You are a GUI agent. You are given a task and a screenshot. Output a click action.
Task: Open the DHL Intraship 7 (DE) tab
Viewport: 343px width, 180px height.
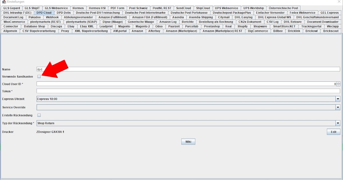pyautogui.click(x=17, y=13)
